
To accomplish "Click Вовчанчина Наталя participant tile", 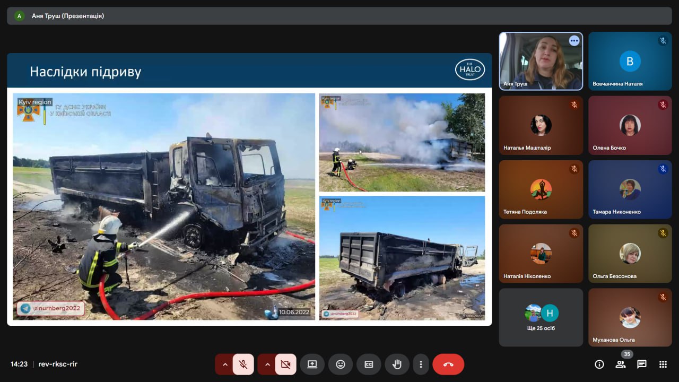I will coord(630,61).
